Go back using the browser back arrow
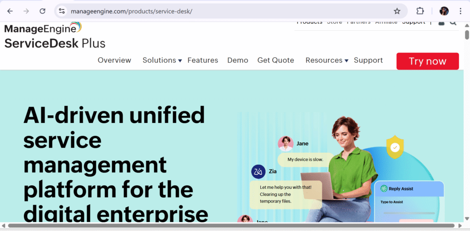 10,11
